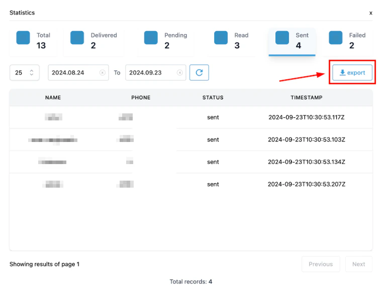Click sent status in the 53.207Z row
This screenshot has width=380, height=292.
(213, 184)
